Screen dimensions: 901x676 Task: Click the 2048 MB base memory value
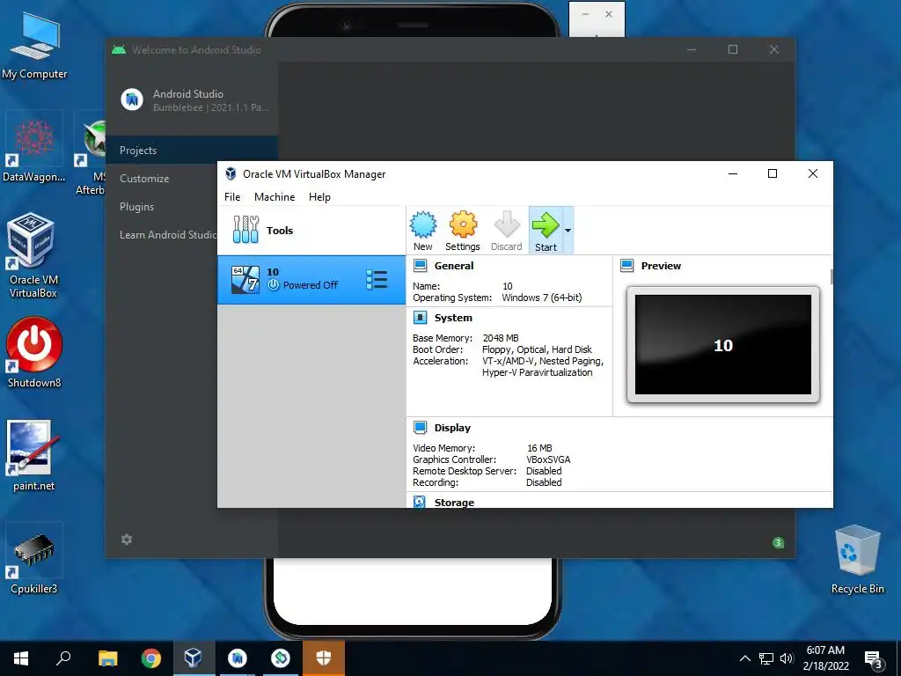[x=501, y=338]
